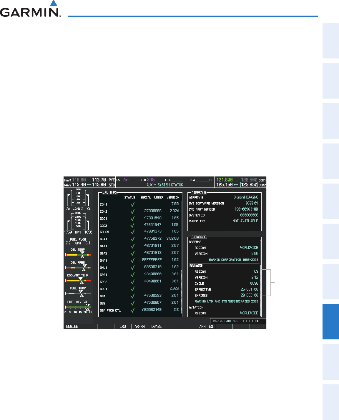Click the FUEL QTY GAL gauge bar
This screenshot has width=339, height=420.
pos(78,307)
